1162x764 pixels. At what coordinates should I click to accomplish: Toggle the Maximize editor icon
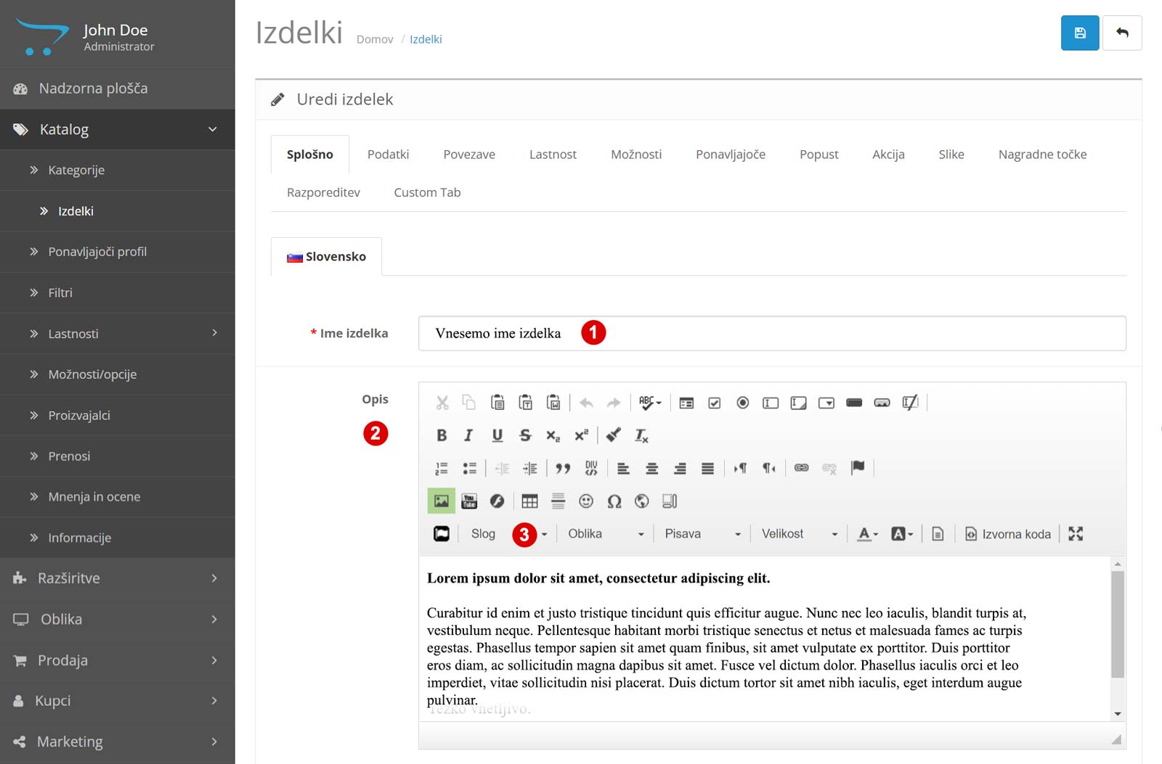tap(1076, 533)
